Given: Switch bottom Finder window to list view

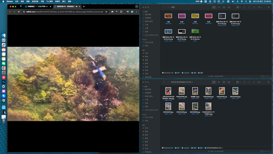Looking at the screenshot, I should pyautogui.click(x=219, y=82).
